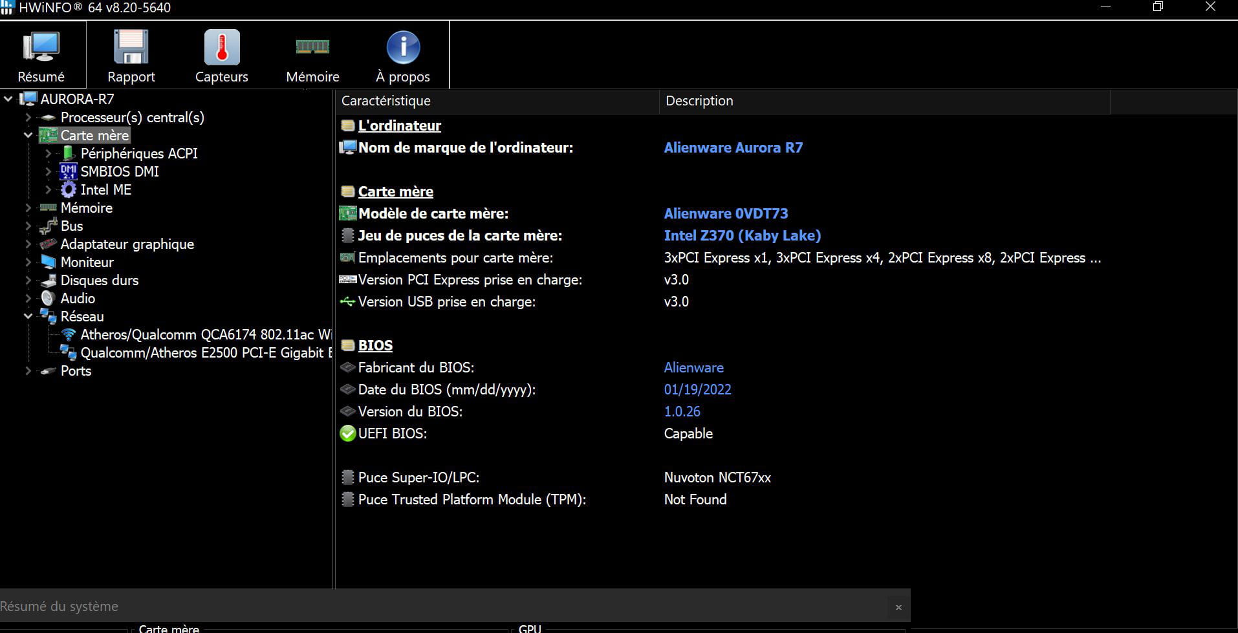
Task: Restore down the HWiNFO window
Action: click(1158, 7)
